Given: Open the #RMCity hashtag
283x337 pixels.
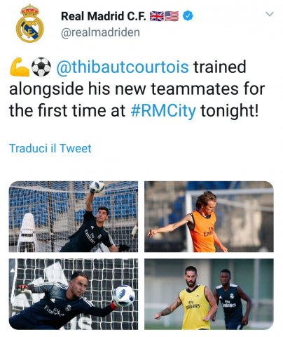Looking at the screenshot, I should (x=163, y=111).
